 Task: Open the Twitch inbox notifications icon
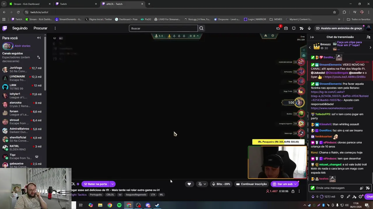click(286, 28)
